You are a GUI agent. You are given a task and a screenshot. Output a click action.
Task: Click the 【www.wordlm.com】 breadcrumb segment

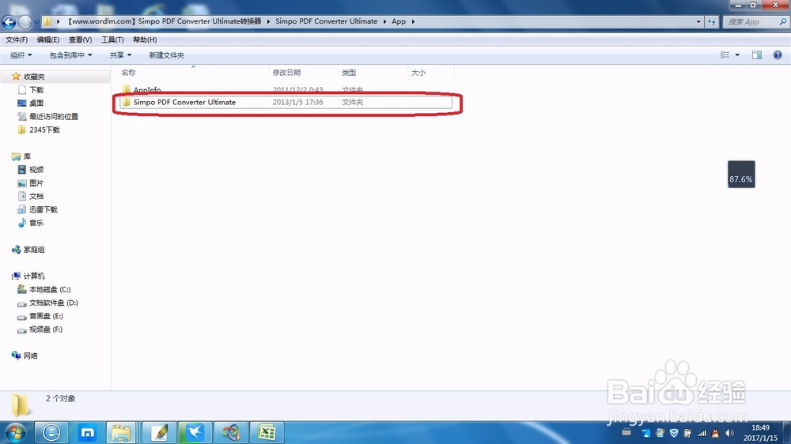[x=164, y=21]
